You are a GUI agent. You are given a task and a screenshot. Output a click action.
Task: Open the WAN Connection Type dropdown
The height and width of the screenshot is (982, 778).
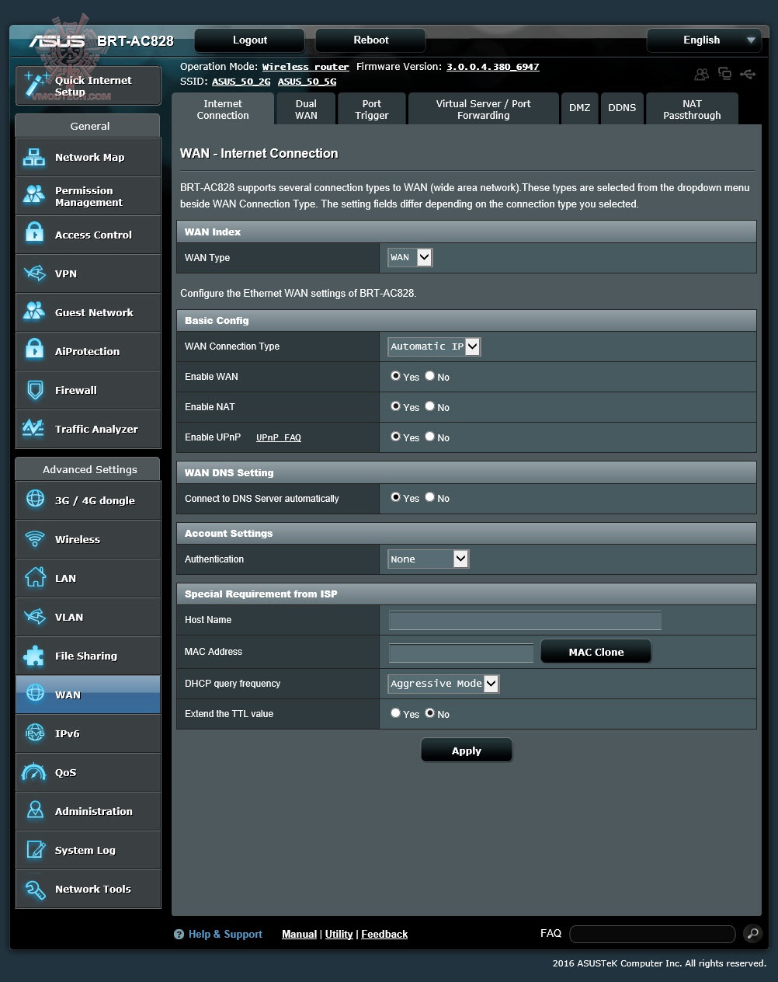click(435, 346)
